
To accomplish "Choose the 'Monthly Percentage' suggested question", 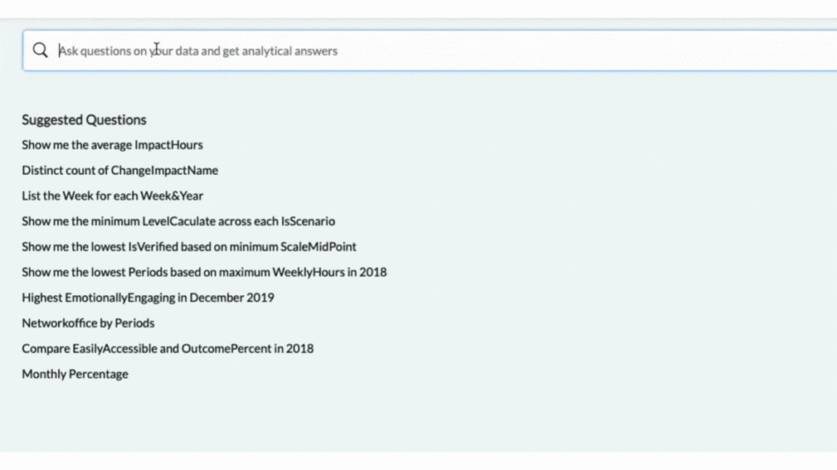I will (75, 374).
